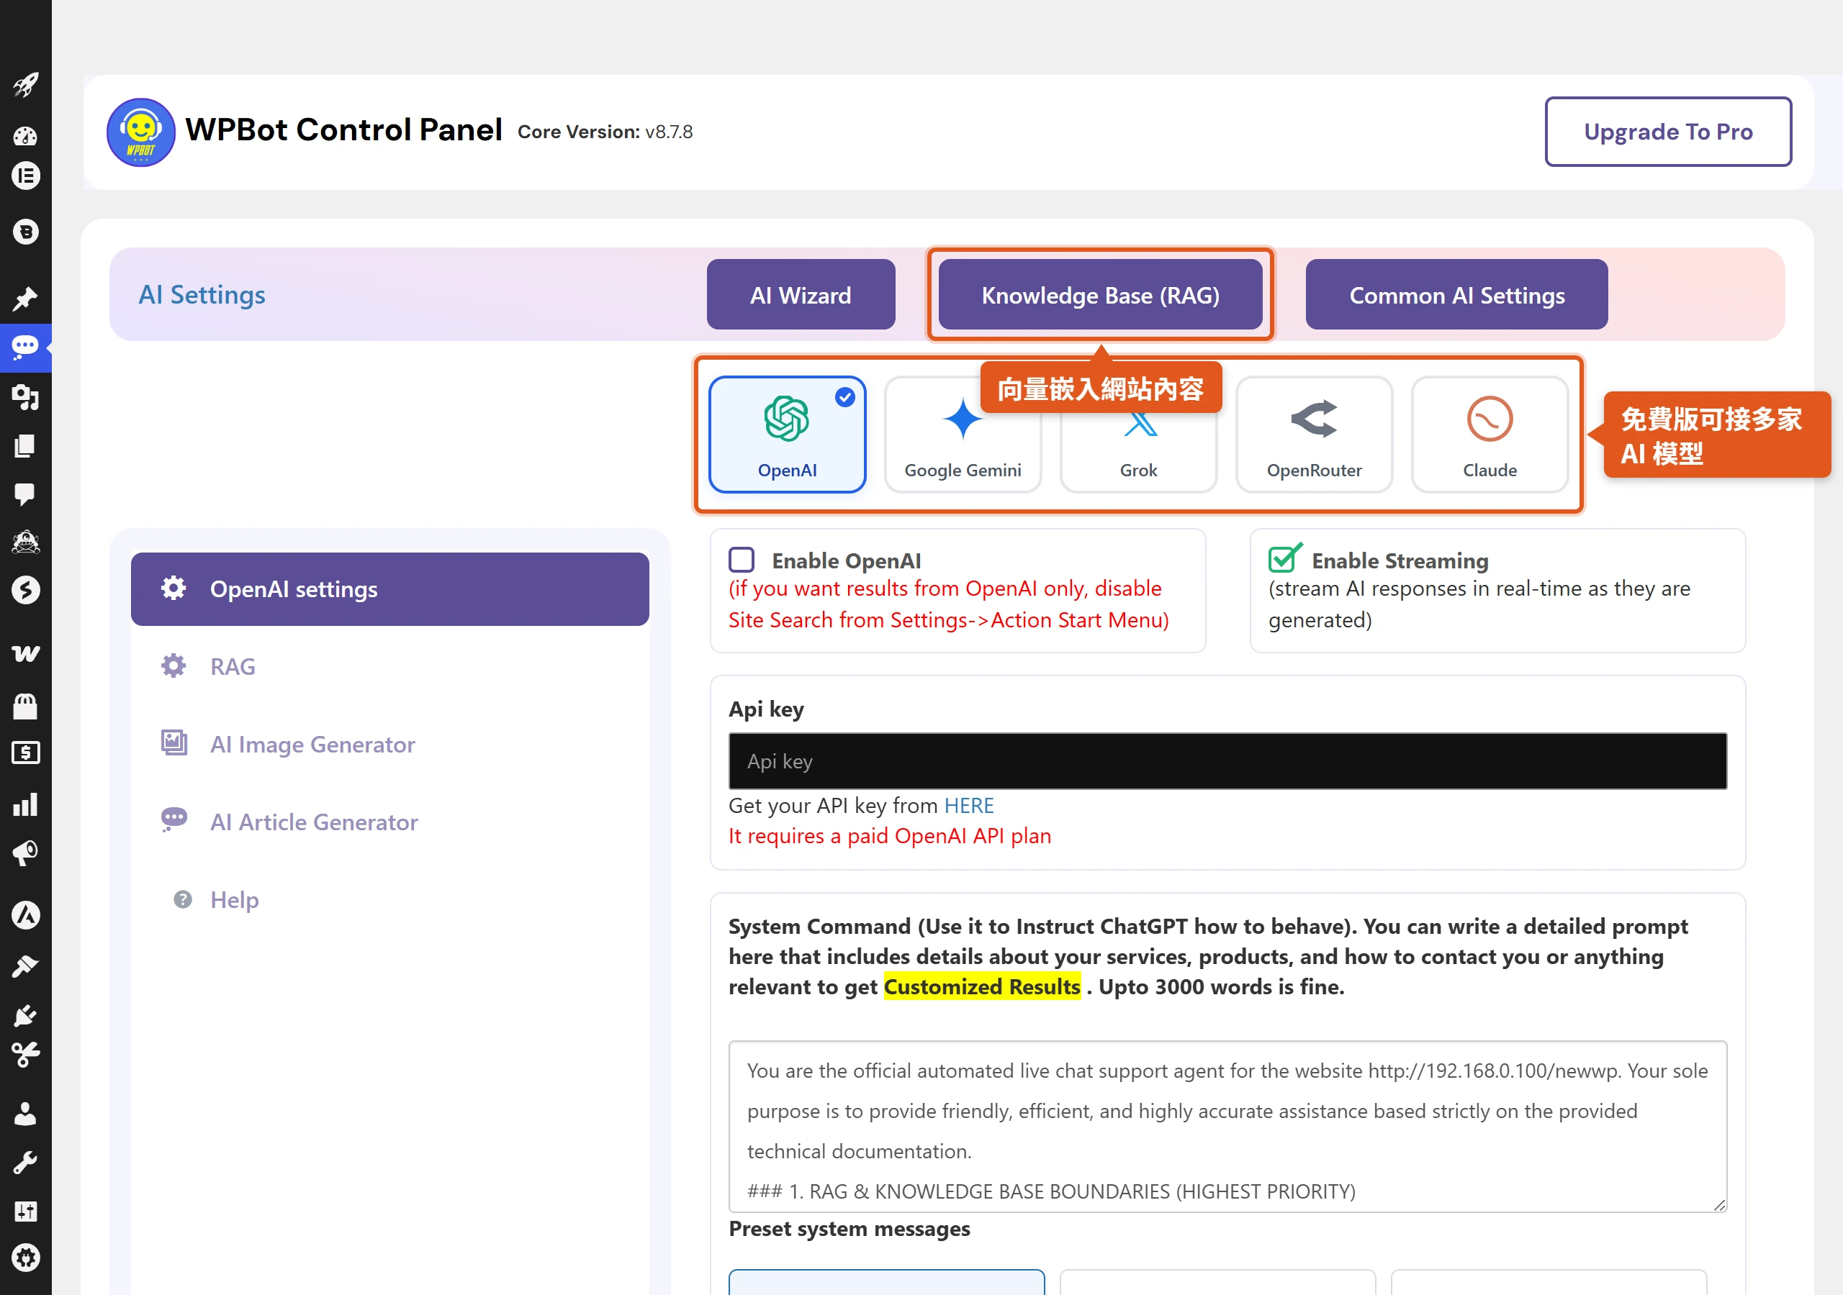Select the Grok provider card

click(x=1138, y=434)
